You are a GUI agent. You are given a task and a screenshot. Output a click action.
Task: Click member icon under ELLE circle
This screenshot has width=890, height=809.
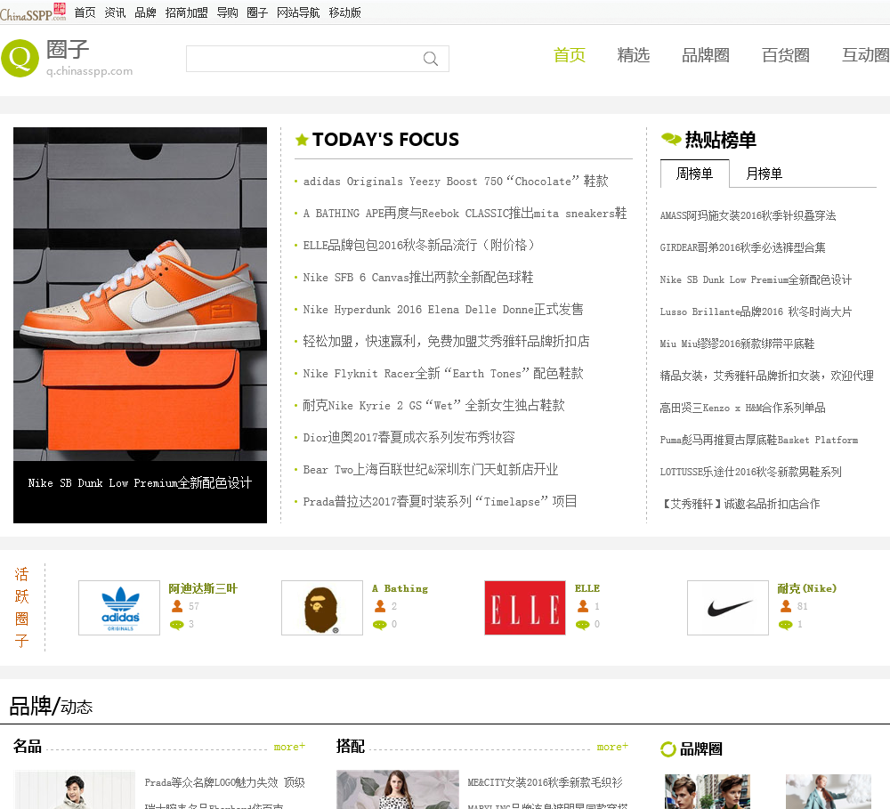(x=583, y=606)
